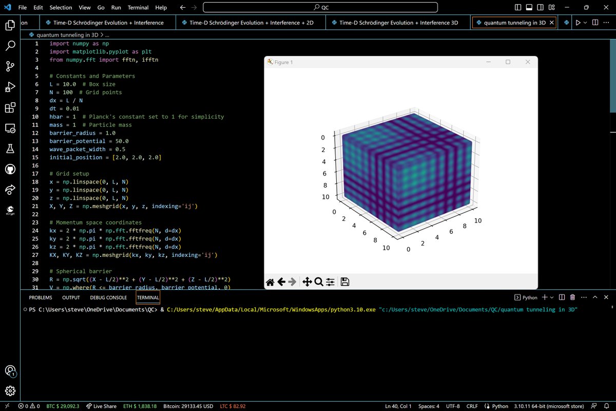Open the Source Control view
This screenshot has width=616, height=411.
click(x=10, y=66)
